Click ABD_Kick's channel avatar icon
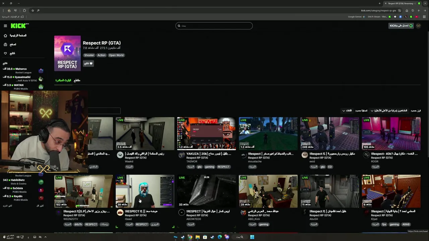This screenshot has width=429, height=241. click(243, 212)
